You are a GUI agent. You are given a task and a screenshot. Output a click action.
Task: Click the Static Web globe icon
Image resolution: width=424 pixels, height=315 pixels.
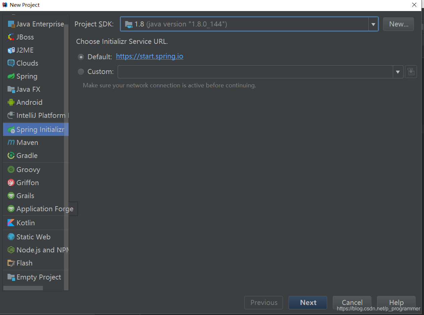11,237
